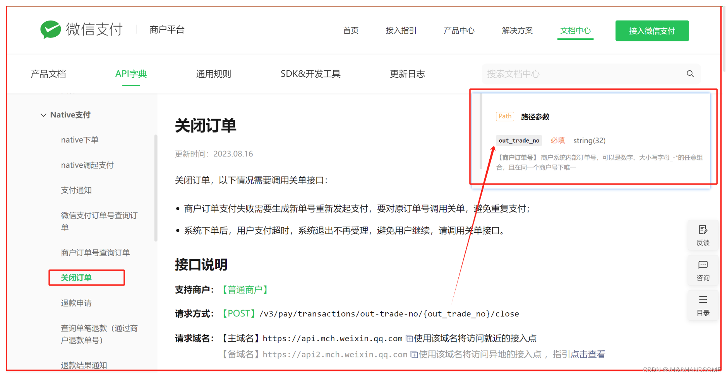
Task: Open 产品中心 in top navigation
Action: 459,31
